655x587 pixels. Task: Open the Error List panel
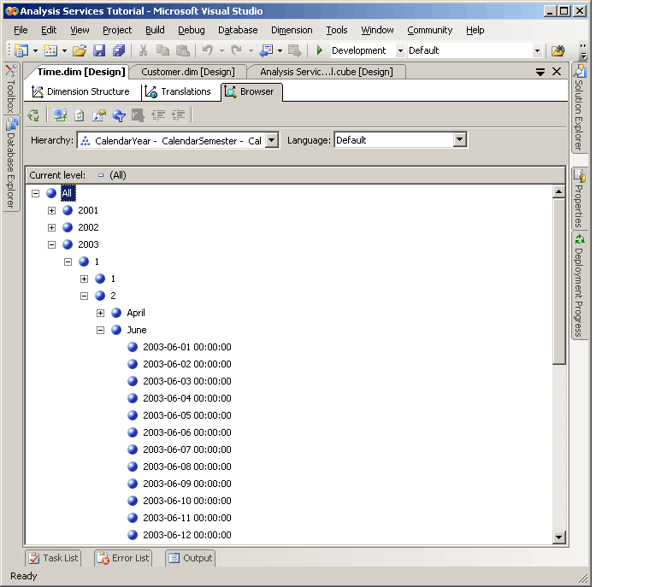[x=123, y=558]
